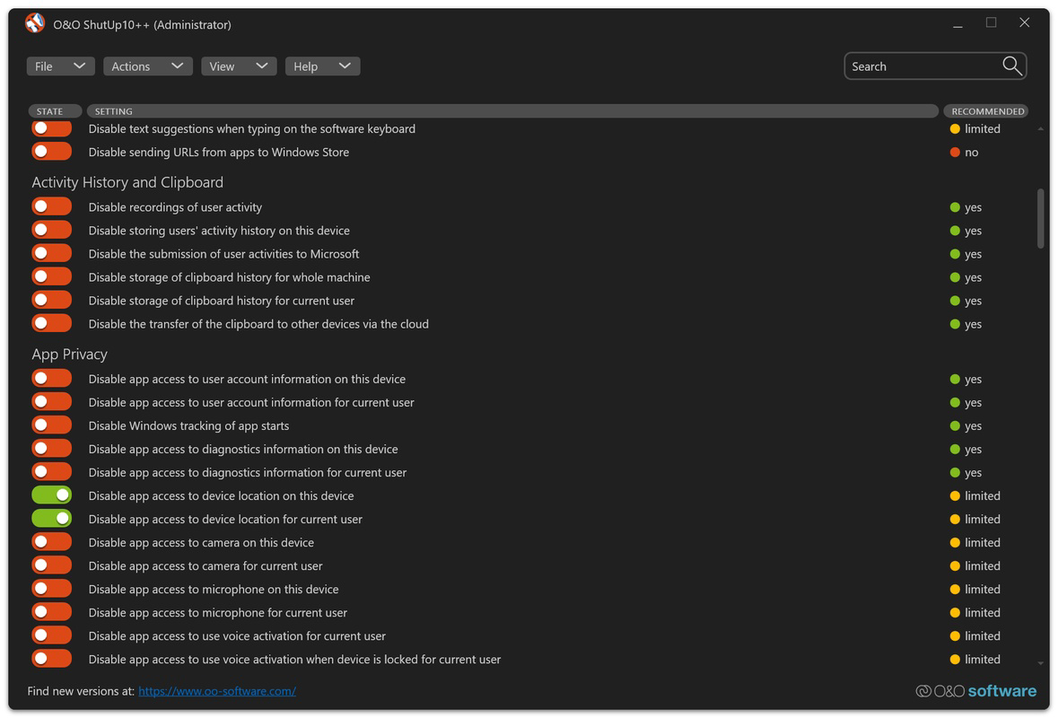Toggle voice activation when device is locked
Screen dimensions: 1058x718
51,659
